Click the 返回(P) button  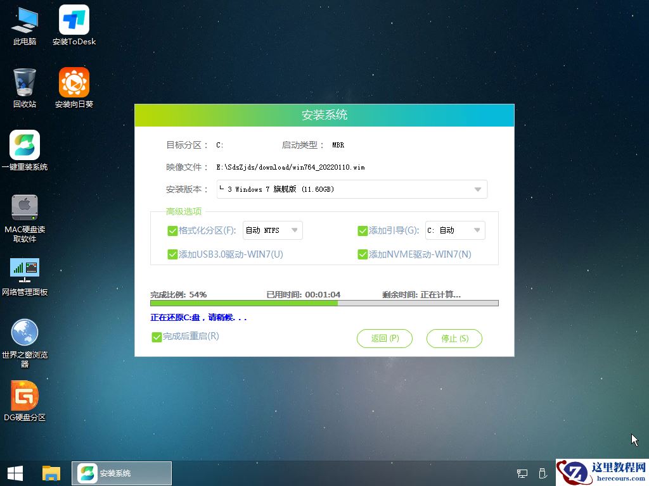(x=384, y=338)
